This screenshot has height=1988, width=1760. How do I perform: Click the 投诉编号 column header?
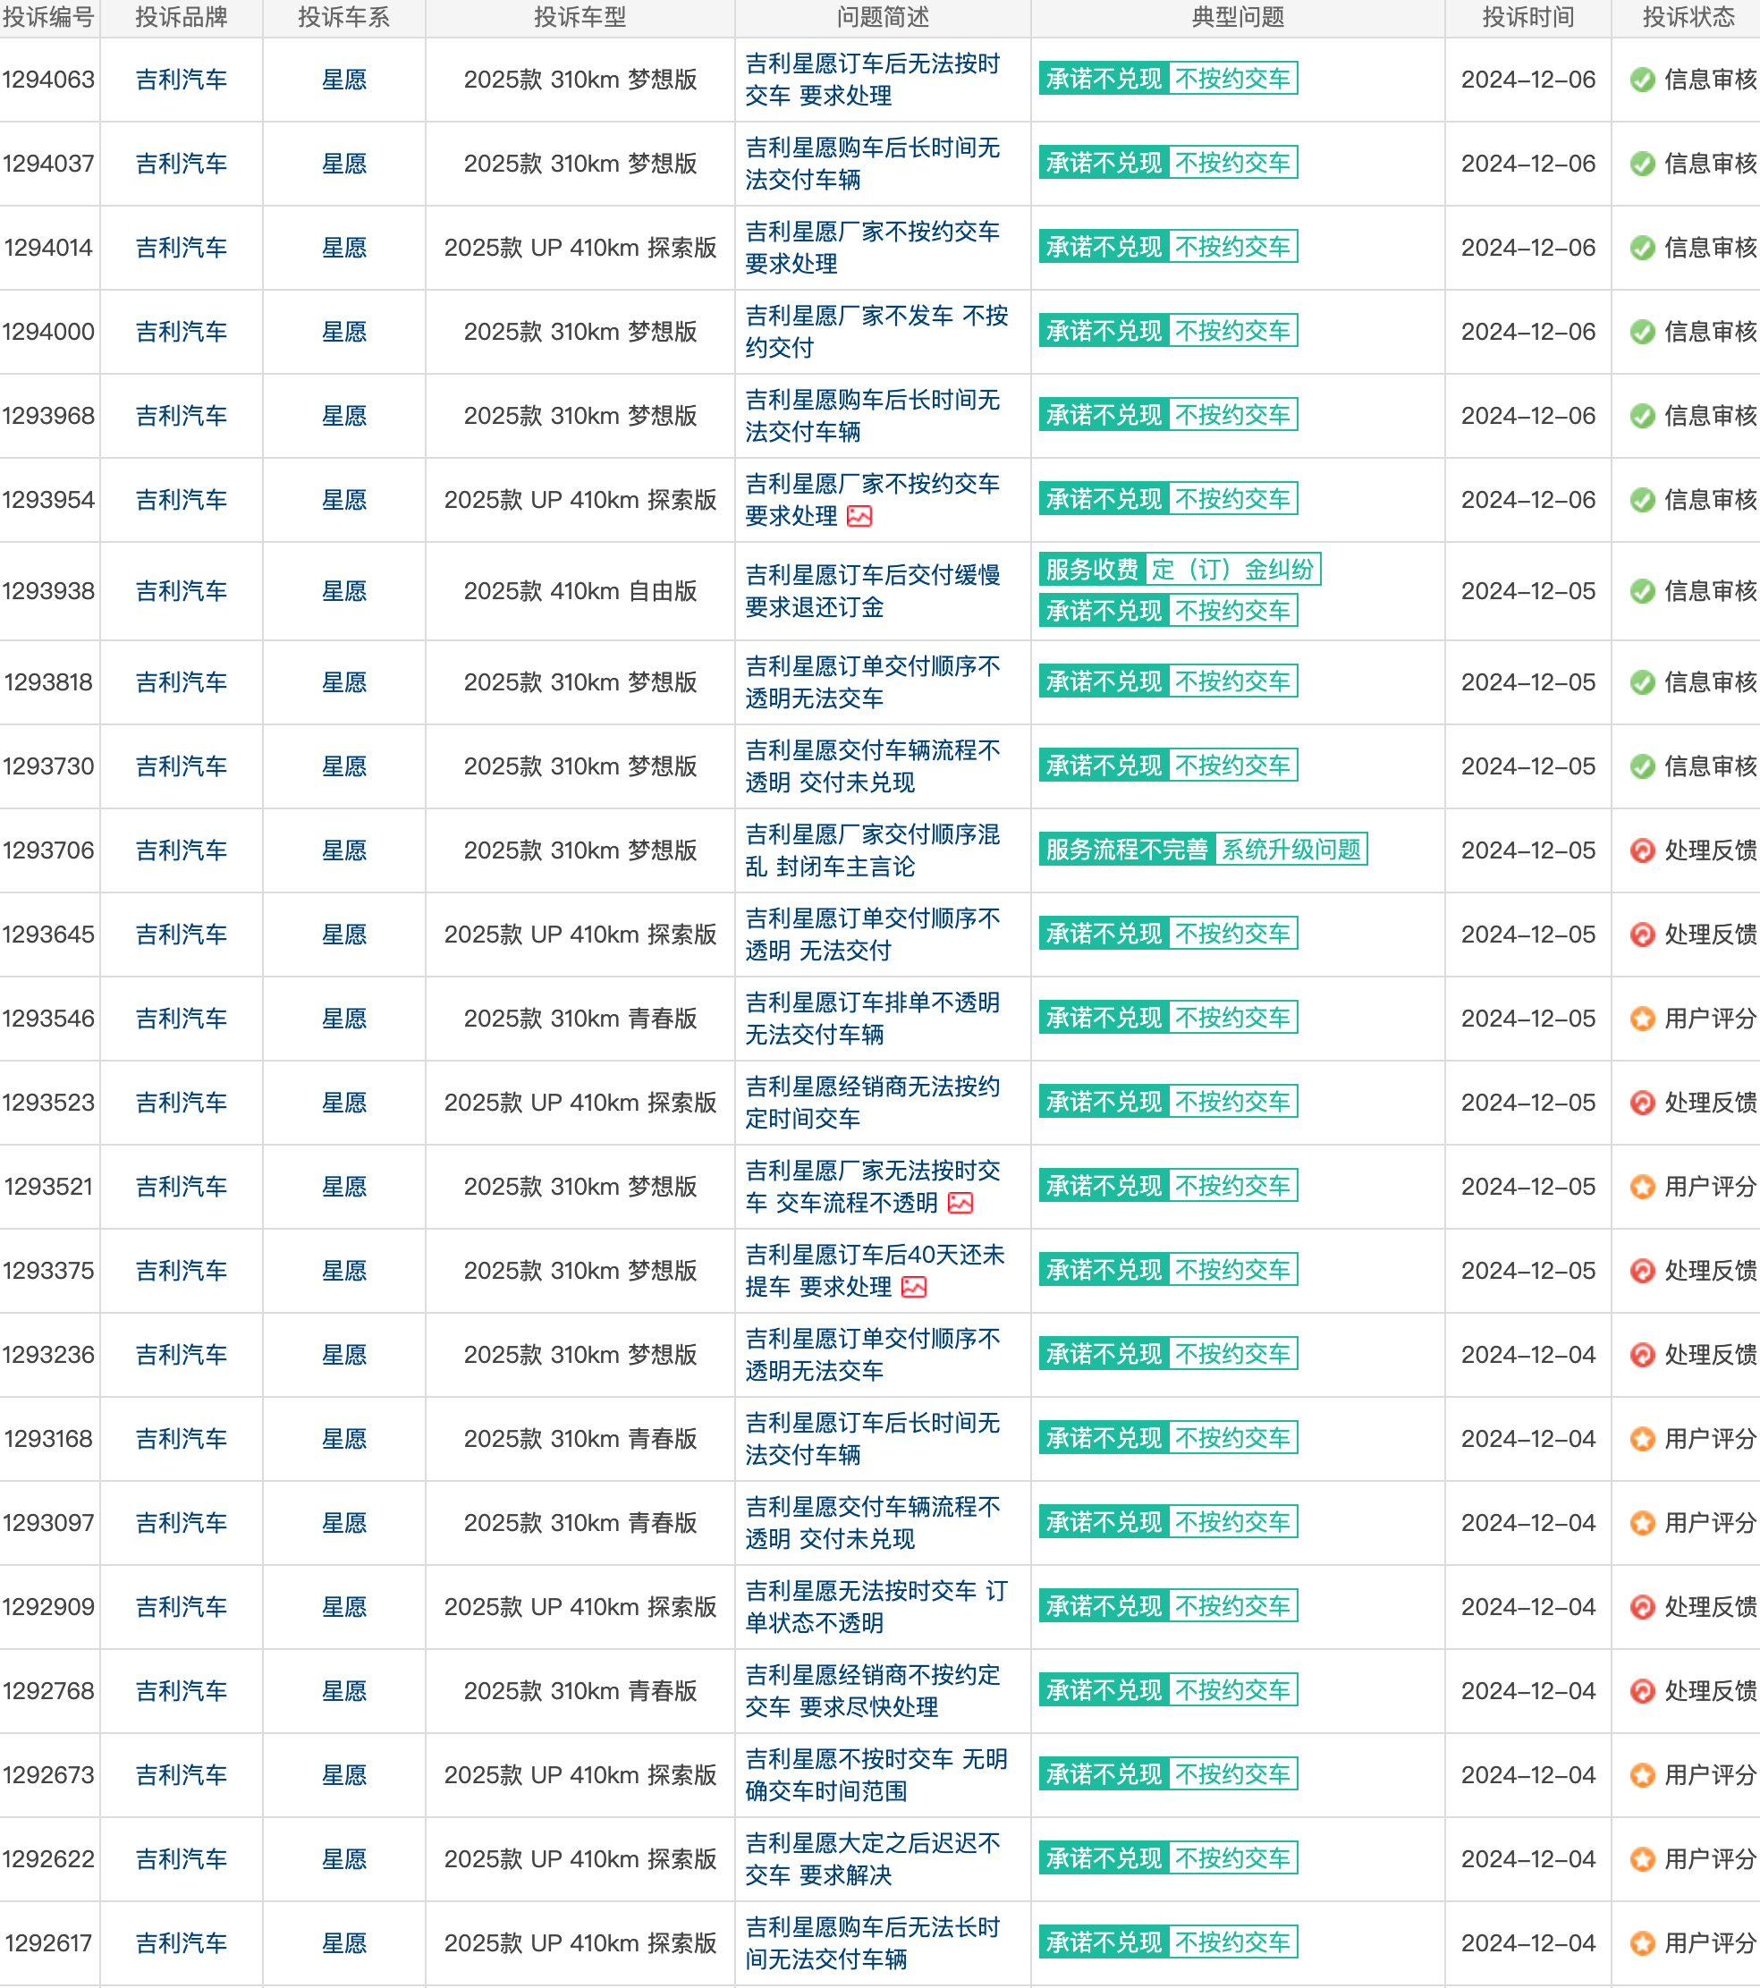[x=48, y=18]
